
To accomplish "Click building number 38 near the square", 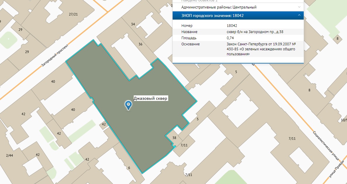I will 174,137.
